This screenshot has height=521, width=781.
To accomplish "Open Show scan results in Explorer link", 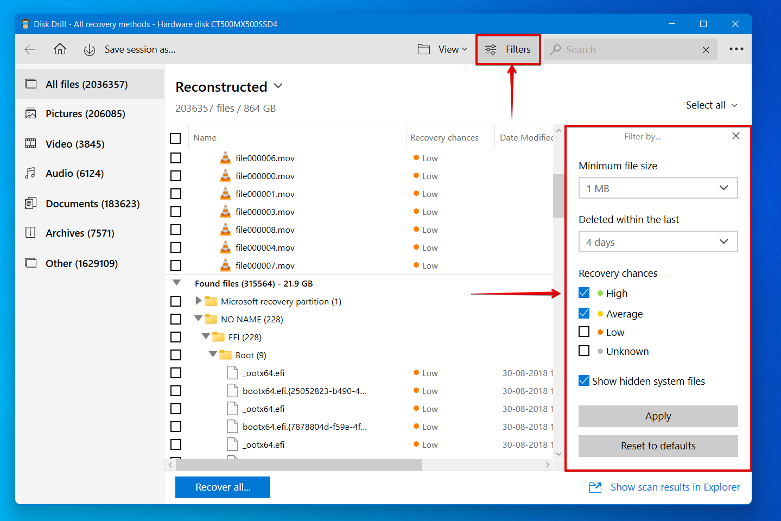I will click(675, 487).
